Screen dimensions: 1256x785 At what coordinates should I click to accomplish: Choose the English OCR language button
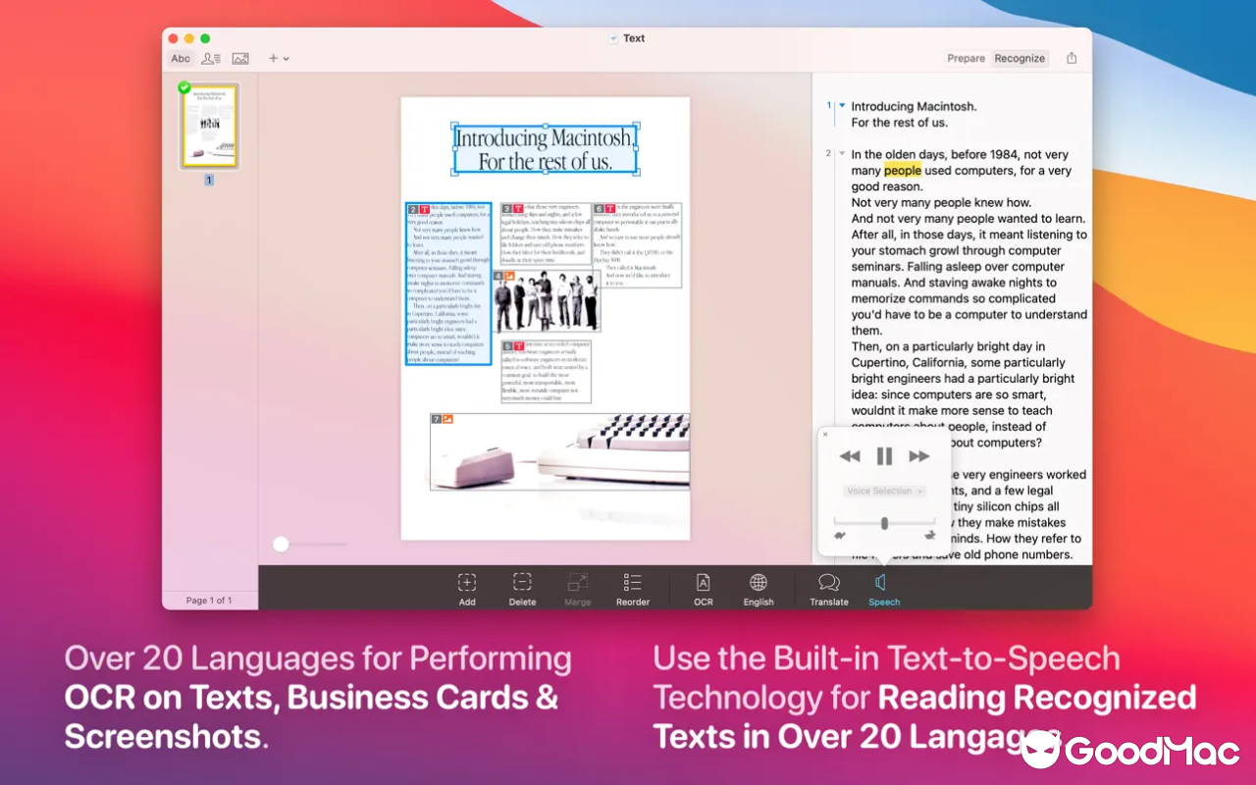pos(758,589)
